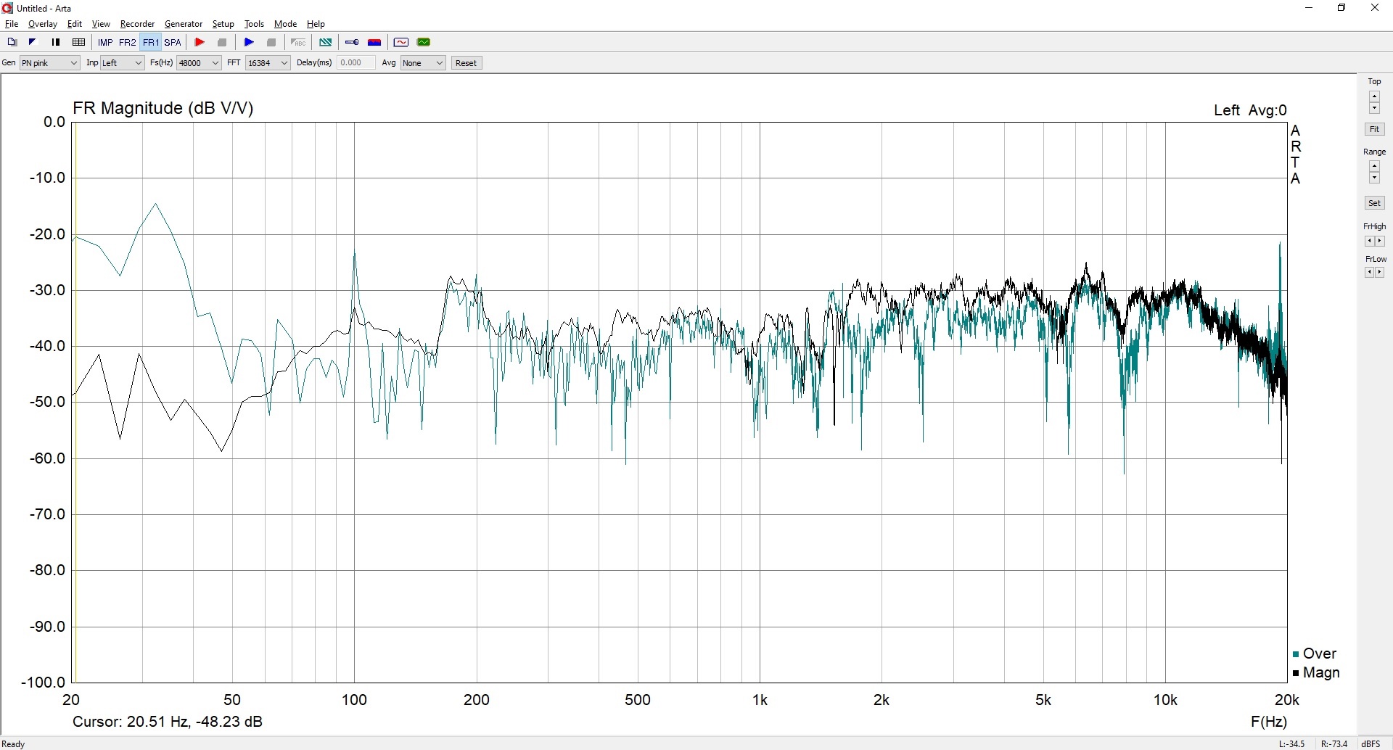
Task: Click the green screen wave icon
Action: (x=424, y=42)
